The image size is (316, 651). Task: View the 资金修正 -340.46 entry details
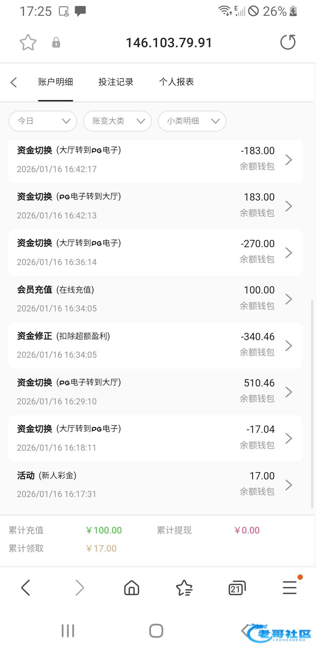pyautogui.click(x=155, y=345)
